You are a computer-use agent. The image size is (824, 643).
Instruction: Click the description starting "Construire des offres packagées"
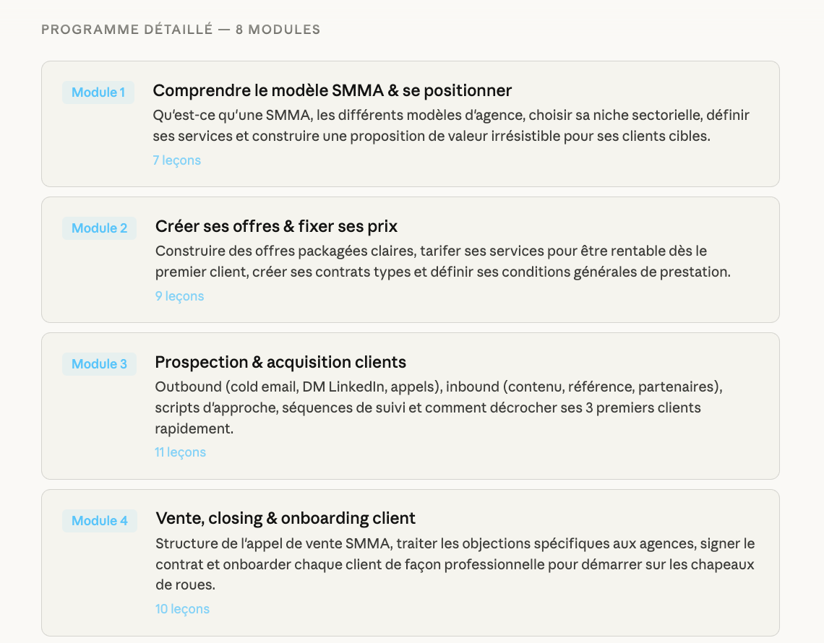[442, 262]
